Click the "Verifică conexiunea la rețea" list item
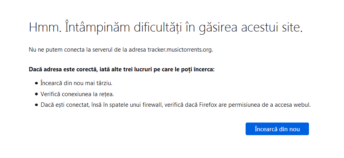Image resolution: width=344 pixels, height=158 pixels. click(x=77, y=94)
